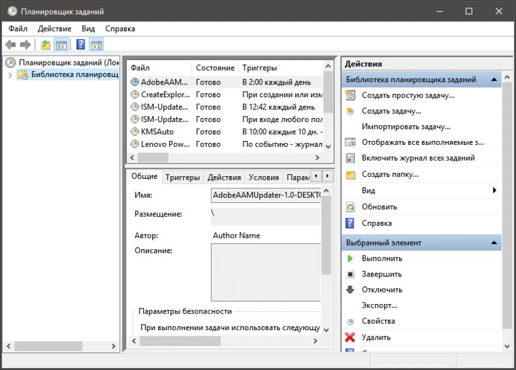Click the Отключить down arrow icon
Viewport: 516px width, 370px height.
point(350,289)
